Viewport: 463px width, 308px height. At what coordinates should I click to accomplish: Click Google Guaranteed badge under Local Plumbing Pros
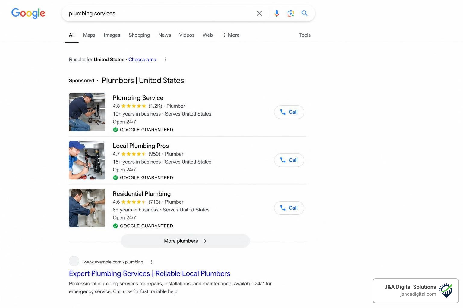click(x=143, y=178)
